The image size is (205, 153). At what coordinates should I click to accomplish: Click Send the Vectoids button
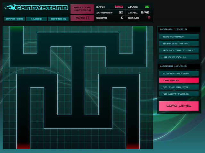[x=82, y=9]
